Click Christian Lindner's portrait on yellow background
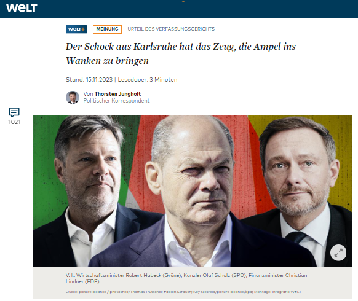 coord(299,173)
